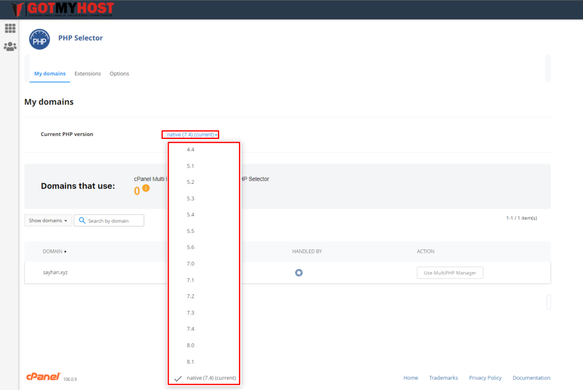Open the Show domains dropdown
The width and height of the screenshot is (583, 390).
tap(48, 221)
